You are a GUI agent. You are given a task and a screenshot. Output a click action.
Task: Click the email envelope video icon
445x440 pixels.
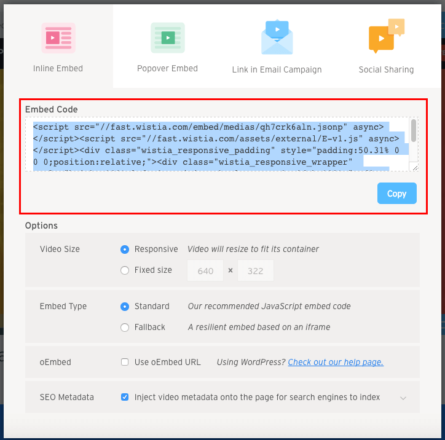(277, 37)
